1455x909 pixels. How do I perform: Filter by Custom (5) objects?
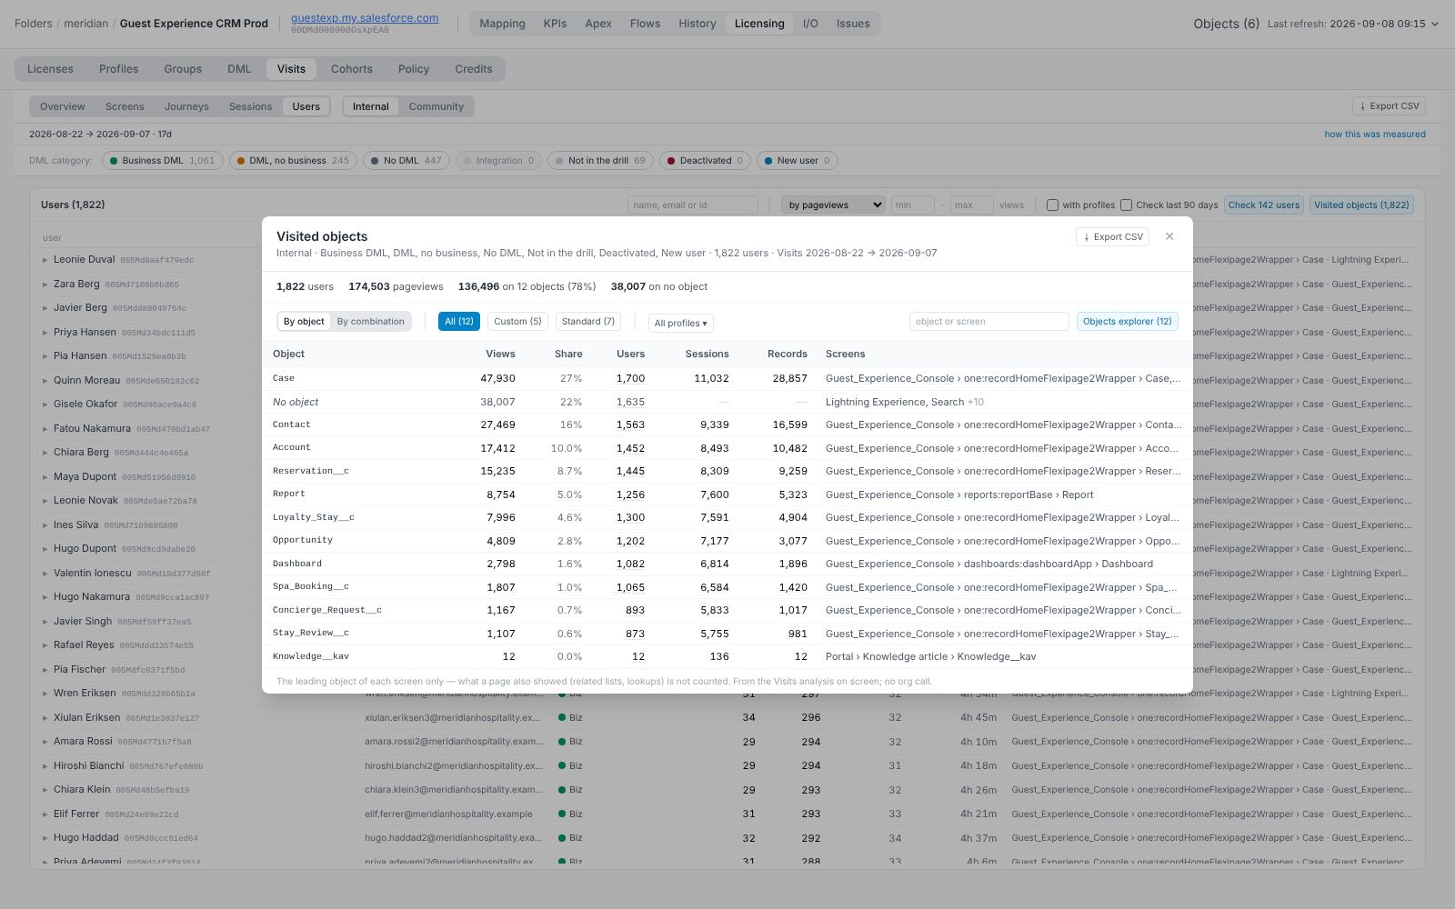click(x=517, y=322)
